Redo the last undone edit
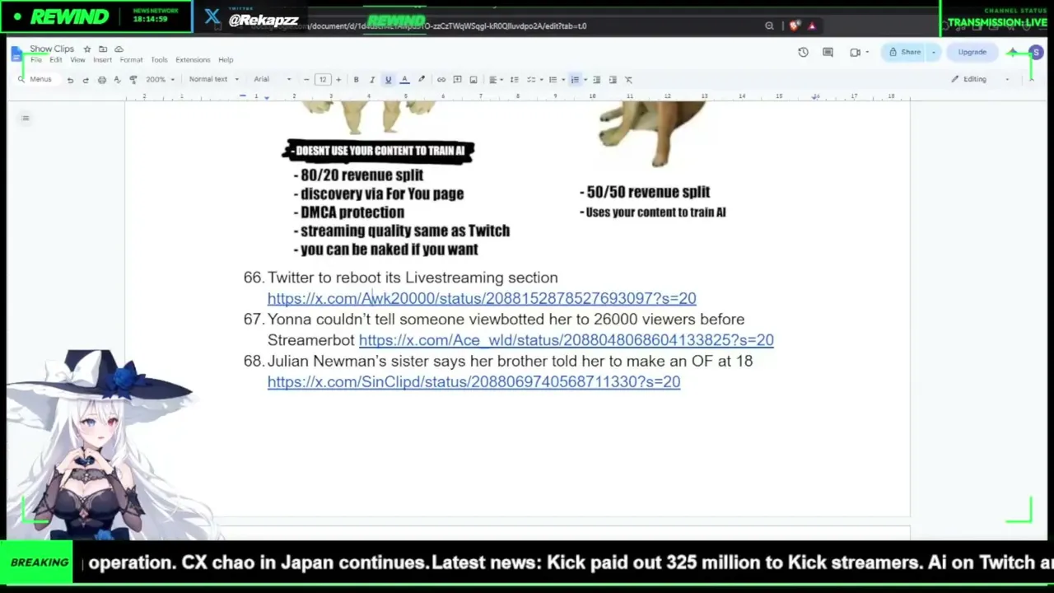1054x593 pixels. tap(86, 80)
